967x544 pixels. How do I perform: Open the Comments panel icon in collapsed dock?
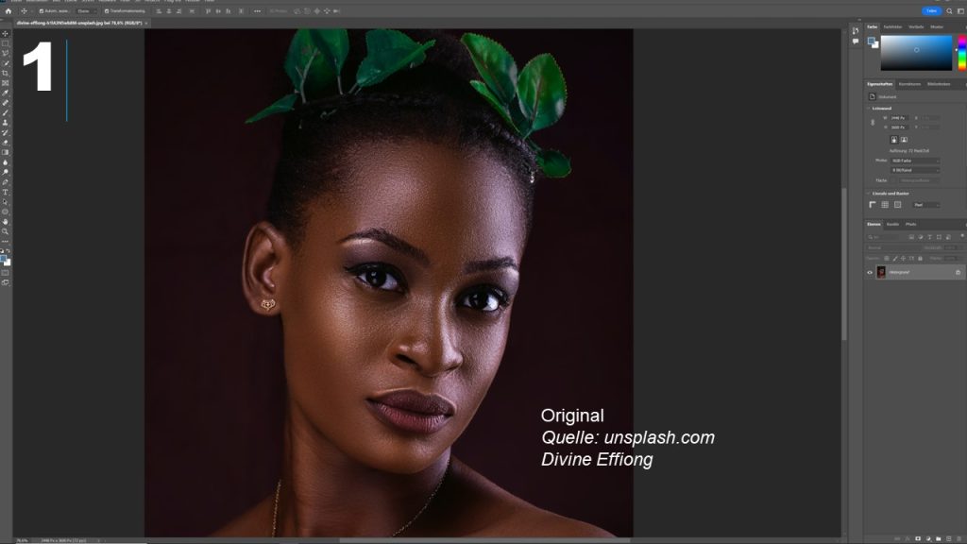856,42
